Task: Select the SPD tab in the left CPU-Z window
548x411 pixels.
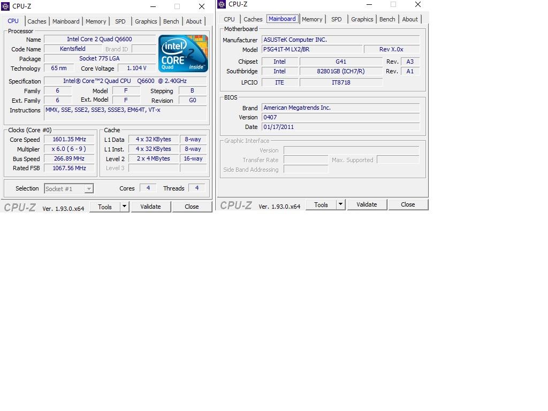Action: (120, 21)
